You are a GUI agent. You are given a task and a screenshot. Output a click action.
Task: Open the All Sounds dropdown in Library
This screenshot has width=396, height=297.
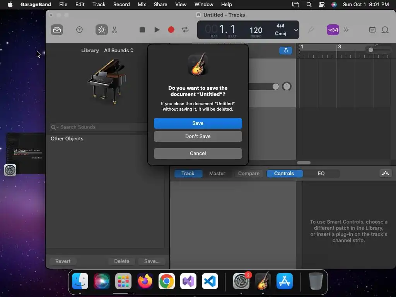click(119, 51)
